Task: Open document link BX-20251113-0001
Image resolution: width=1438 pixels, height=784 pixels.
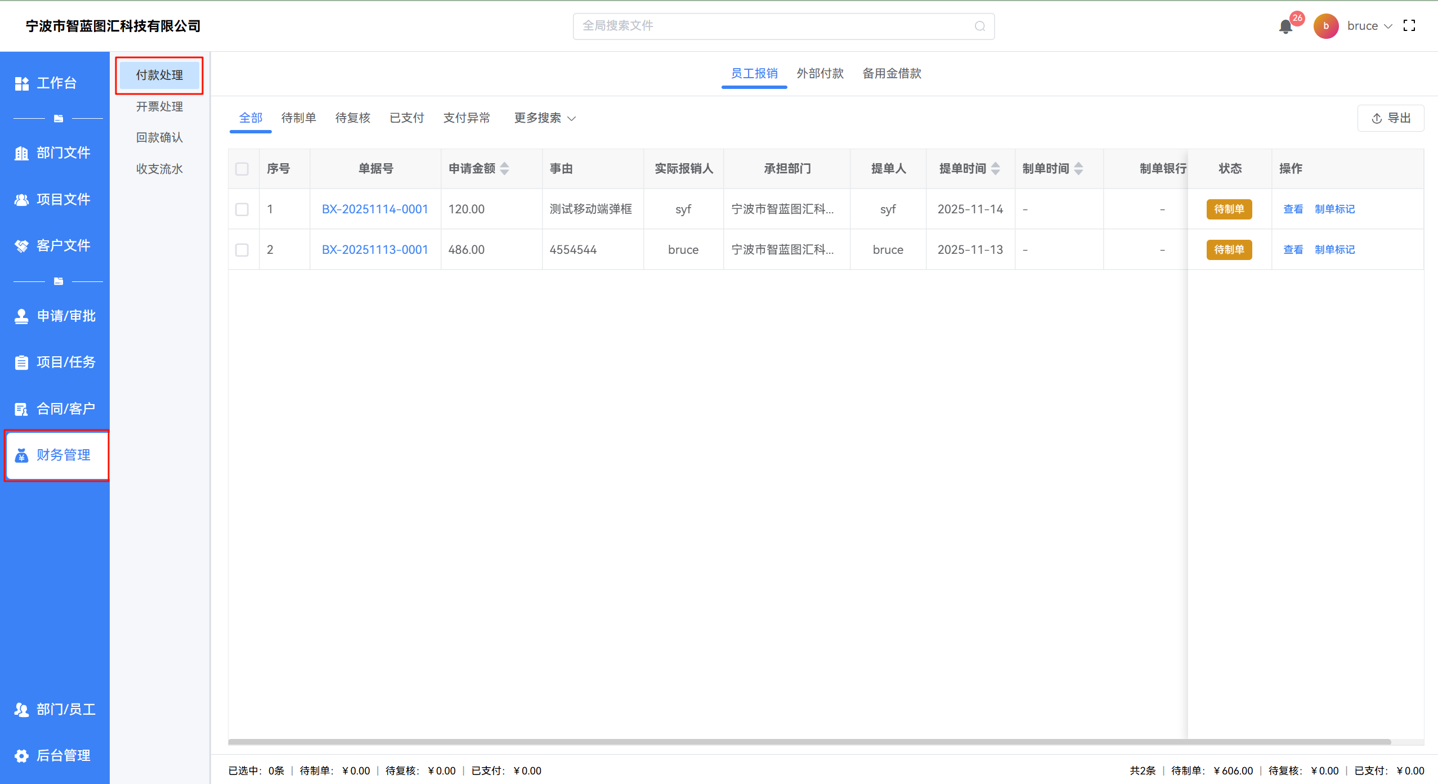Action: coord(375,250)
